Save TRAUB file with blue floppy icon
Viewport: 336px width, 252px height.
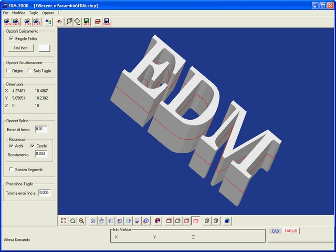tap(107, 22)
